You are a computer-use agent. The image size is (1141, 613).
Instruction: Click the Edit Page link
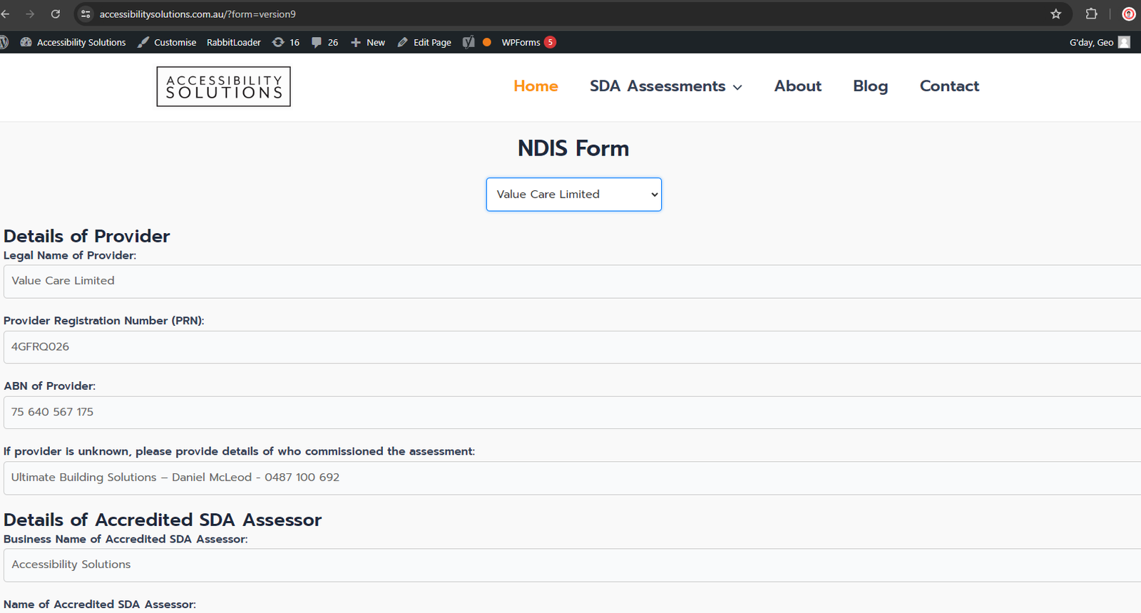[424, 43]
